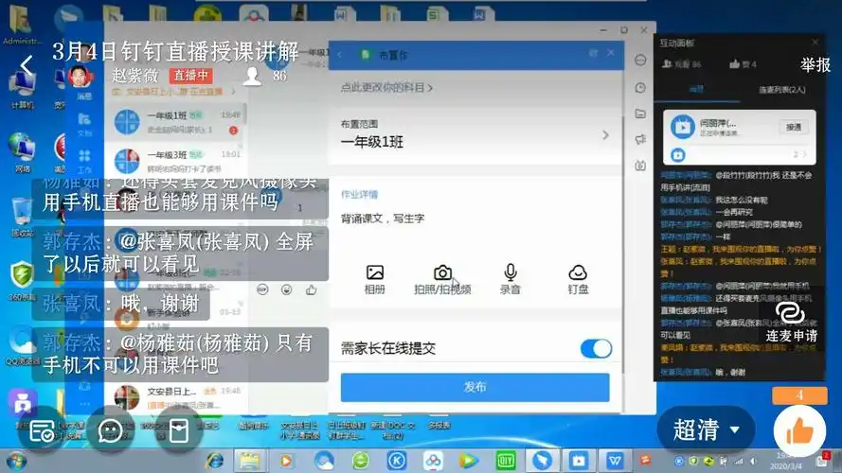842x473 pixels.
Task: Open the chat bubble comment icon
Action: pos(111,430)
